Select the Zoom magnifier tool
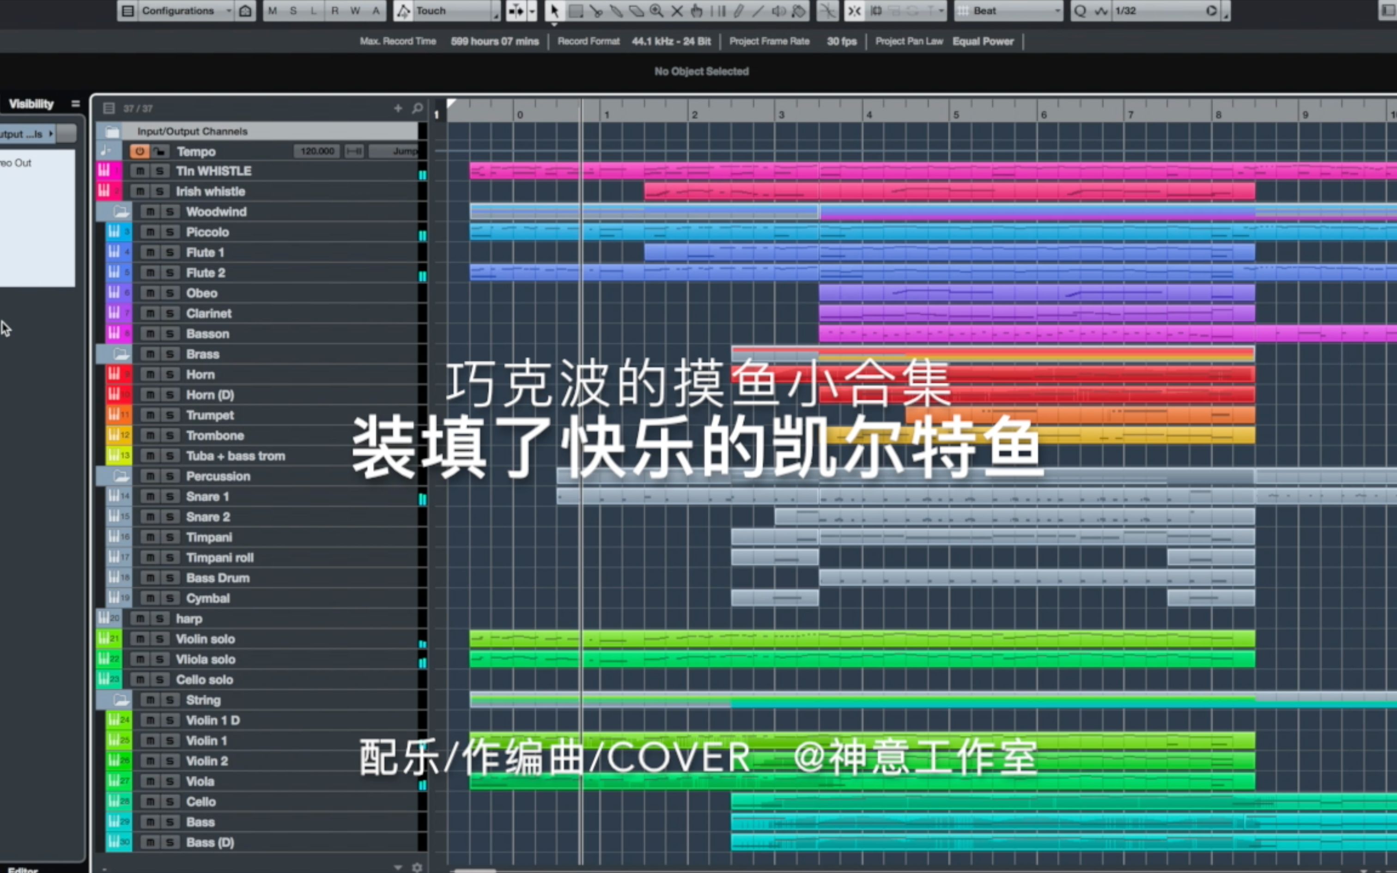This screenshot has height=873, width=1397. click(656, 10)
